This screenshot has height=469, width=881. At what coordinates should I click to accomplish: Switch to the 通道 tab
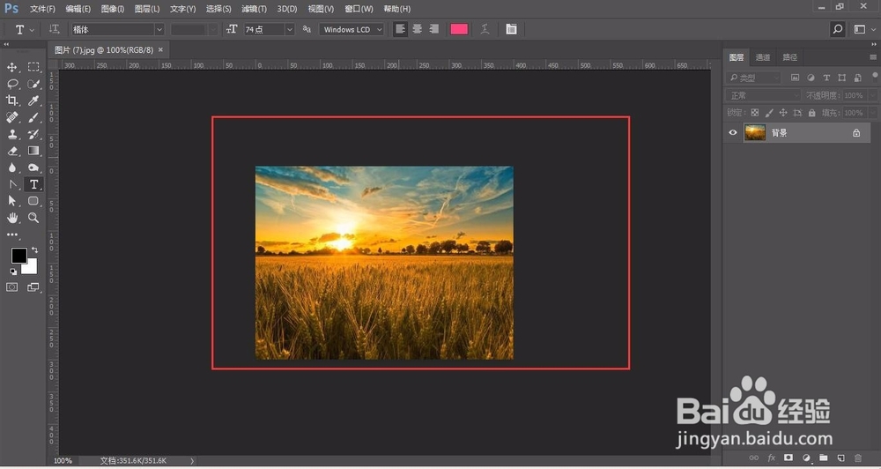click(x=763, y=57)
